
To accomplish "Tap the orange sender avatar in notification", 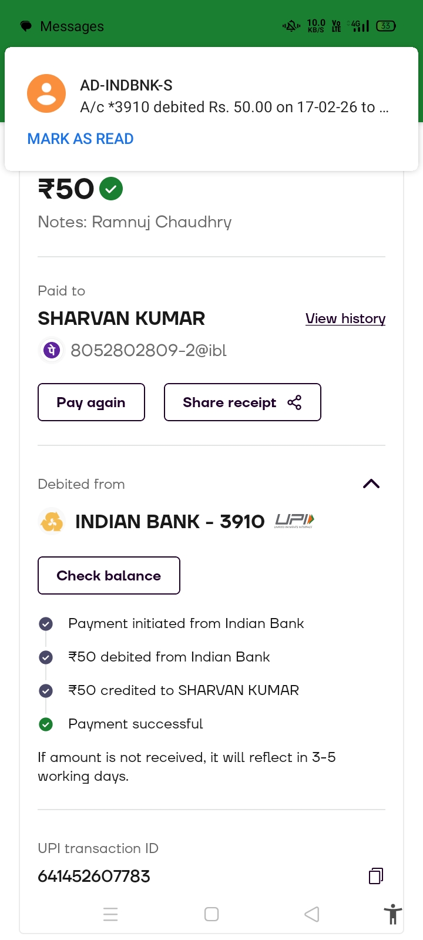I will (46, 93).
